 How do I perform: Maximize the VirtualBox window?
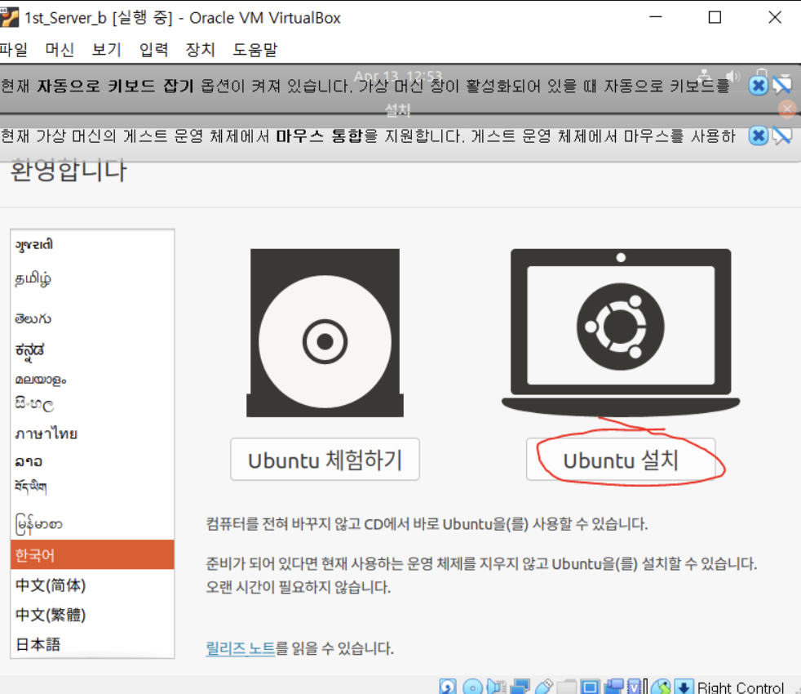pyautogui.click(x=715, y=17)
